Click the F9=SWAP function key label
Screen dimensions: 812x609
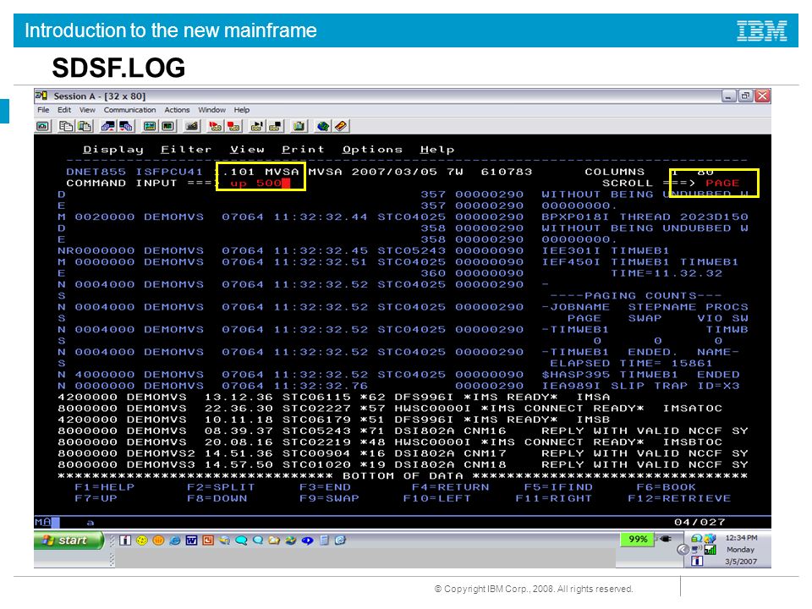[329, 499]
